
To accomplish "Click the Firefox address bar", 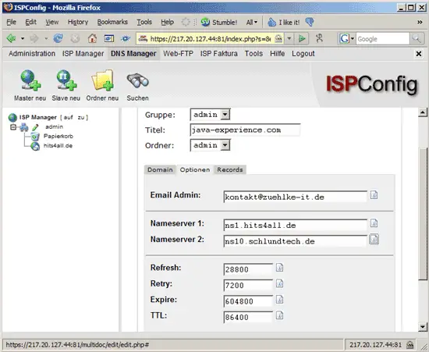I will click(x=210, y=39).
